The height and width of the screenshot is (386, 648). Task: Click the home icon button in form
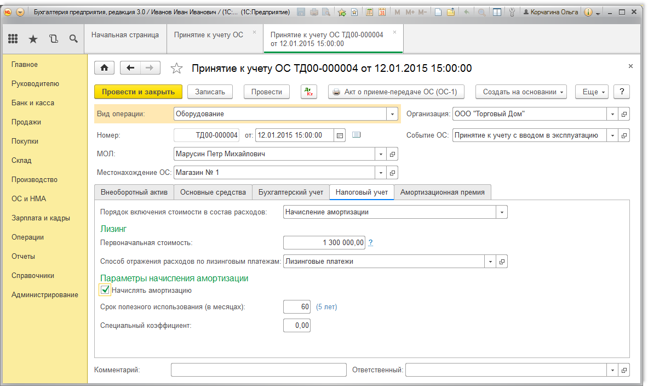(x=105, y=68)
